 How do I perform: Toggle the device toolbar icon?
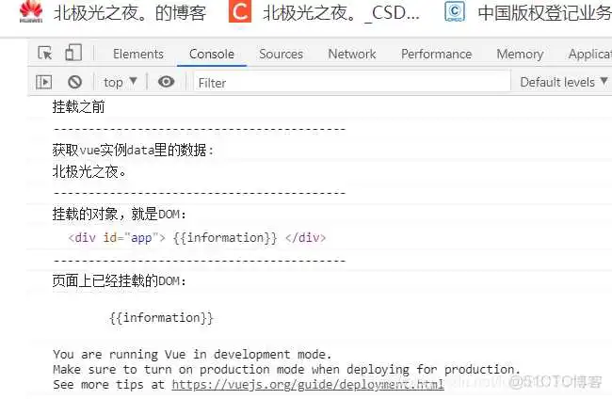73,54
